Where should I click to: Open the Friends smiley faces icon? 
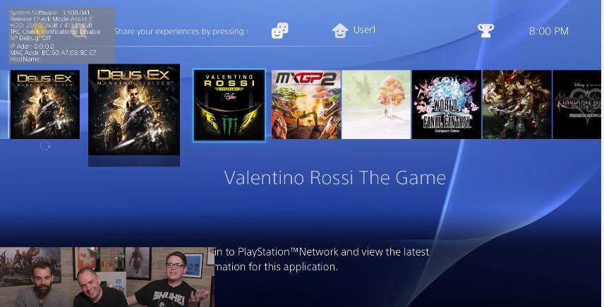click(x=279, y=31)
